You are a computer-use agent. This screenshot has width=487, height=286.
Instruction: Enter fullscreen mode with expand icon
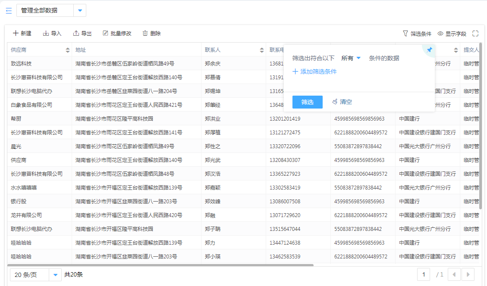click(x=475, y=34)
